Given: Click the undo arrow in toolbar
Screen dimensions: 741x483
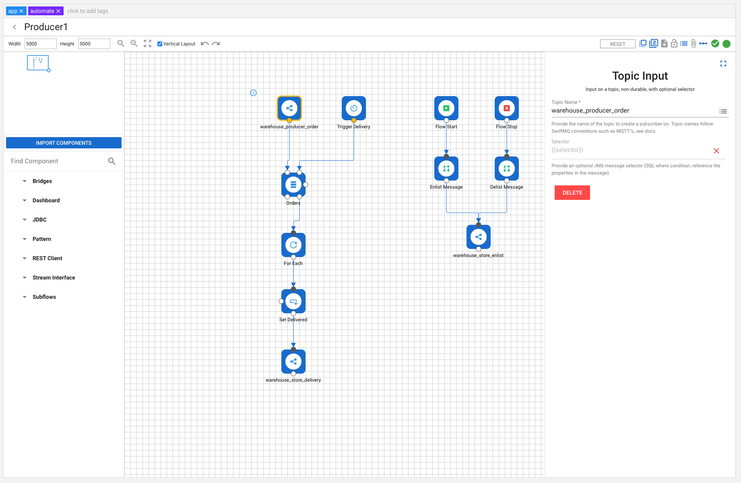Looking at the screenshot, I should [205, 43].
